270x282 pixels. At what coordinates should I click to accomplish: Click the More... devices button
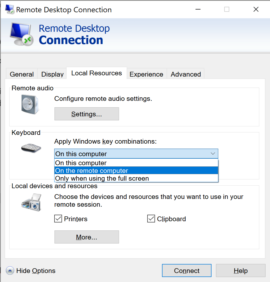click(x=86, y=237)
